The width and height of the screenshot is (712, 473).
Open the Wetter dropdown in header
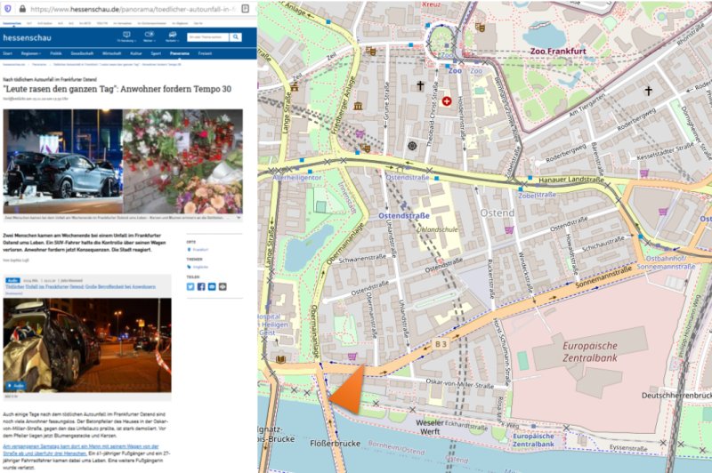coord(150,37)
